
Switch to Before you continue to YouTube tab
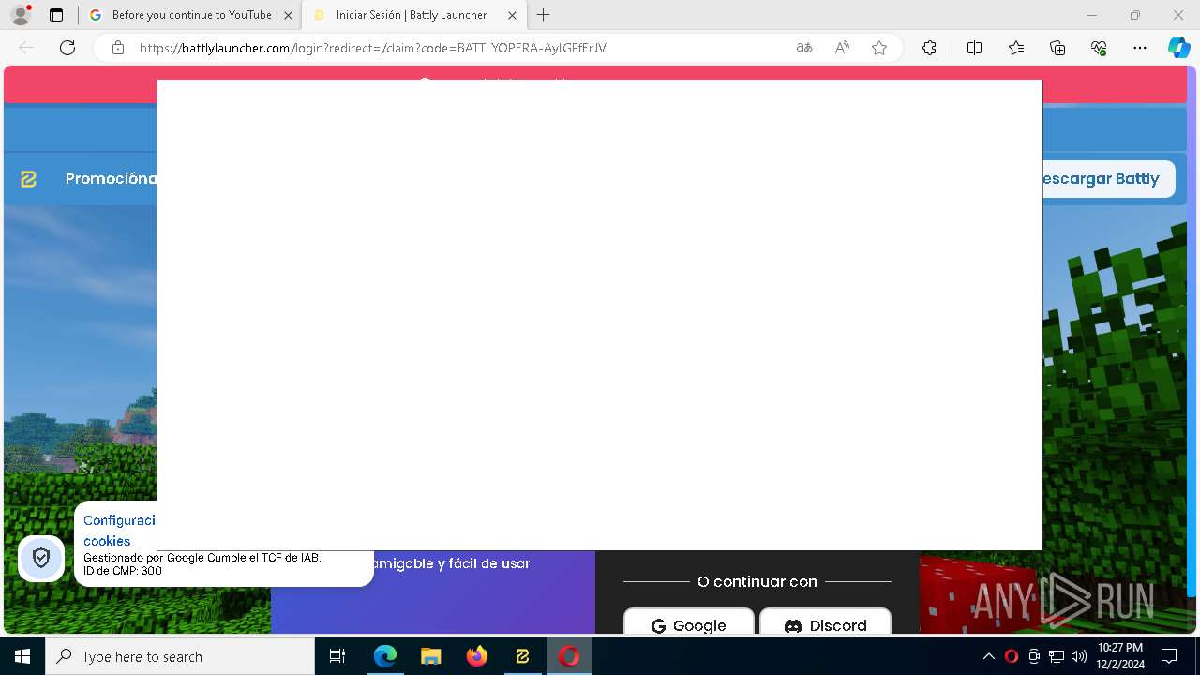coord(191,15)
